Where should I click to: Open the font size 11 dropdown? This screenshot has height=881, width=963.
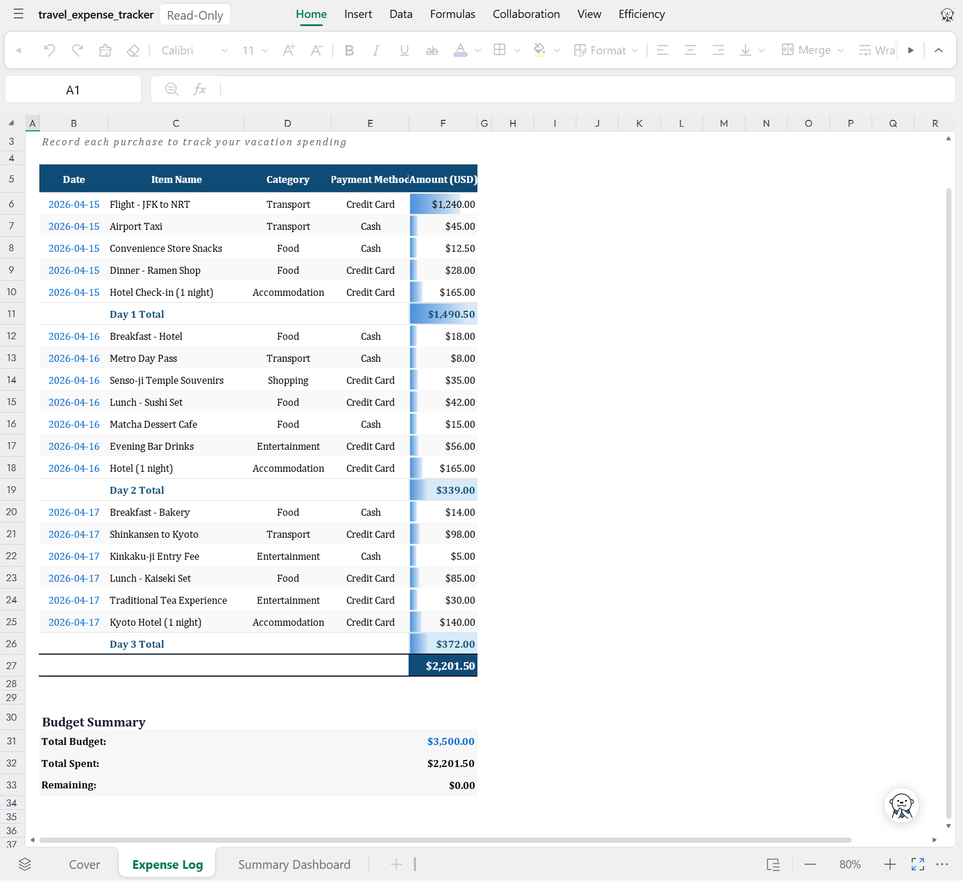point(255,50)
